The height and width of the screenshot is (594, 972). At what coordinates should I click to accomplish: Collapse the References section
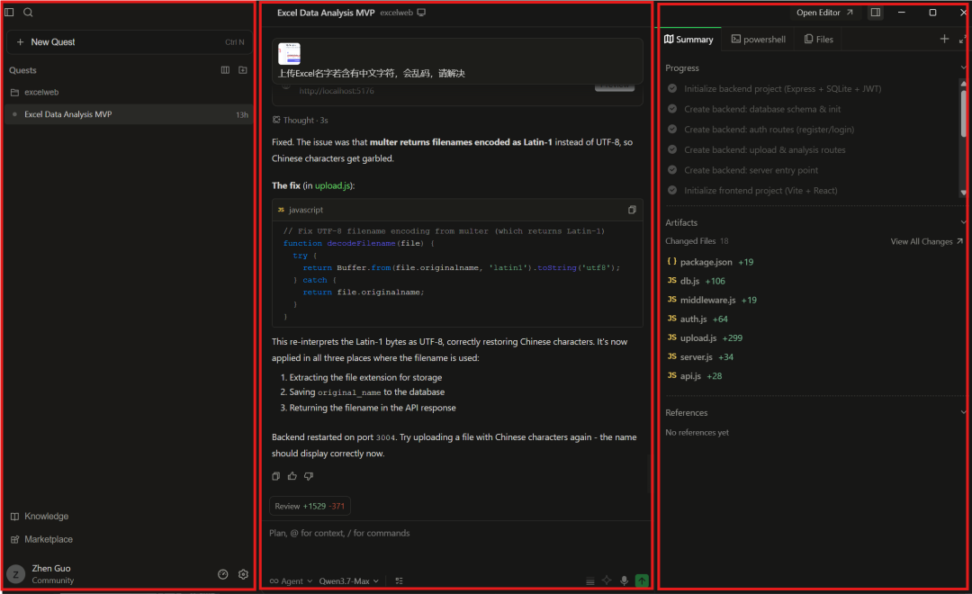point(963,412)
